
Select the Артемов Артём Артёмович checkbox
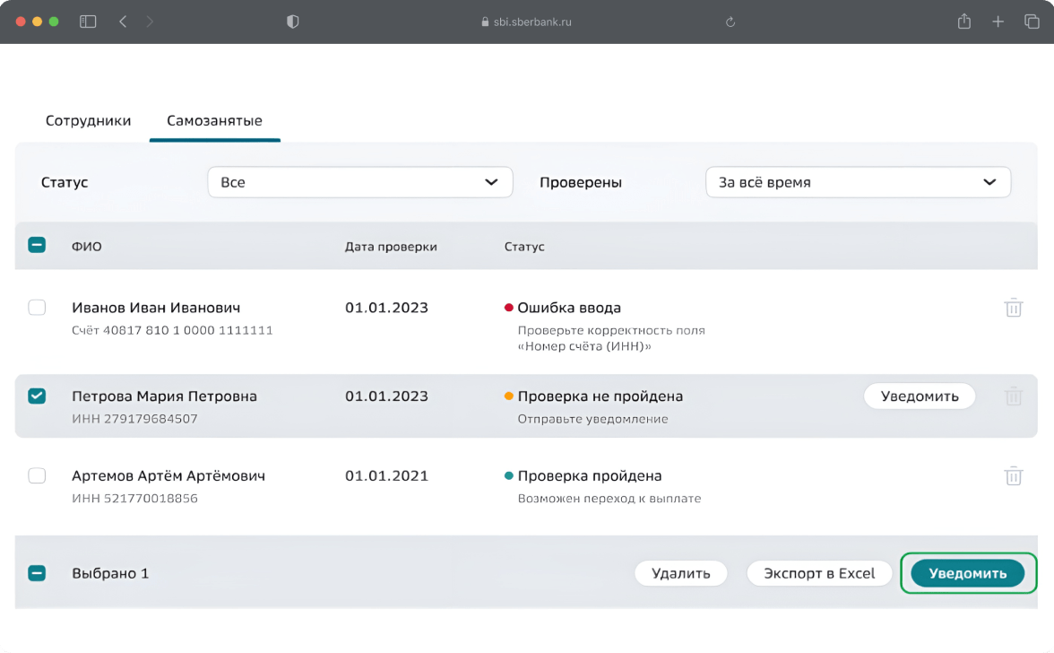click(37, 475)
